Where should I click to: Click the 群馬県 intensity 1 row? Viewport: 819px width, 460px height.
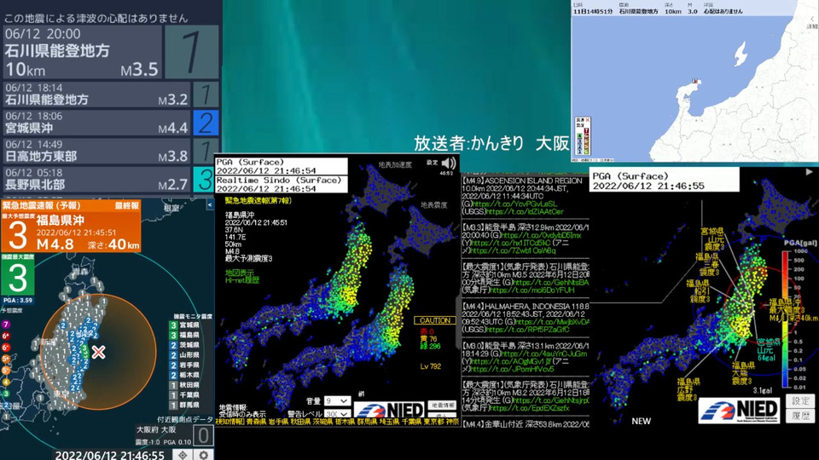tap(184, 405)
